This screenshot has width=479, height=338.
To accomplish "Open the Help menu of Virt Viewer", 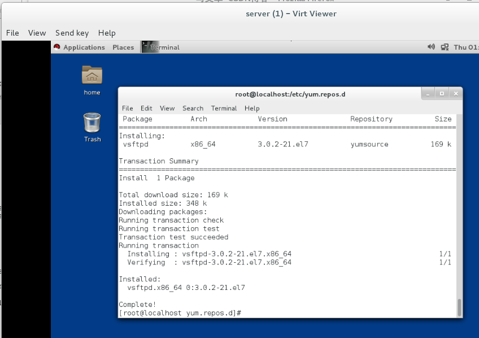I will (107, 33).
